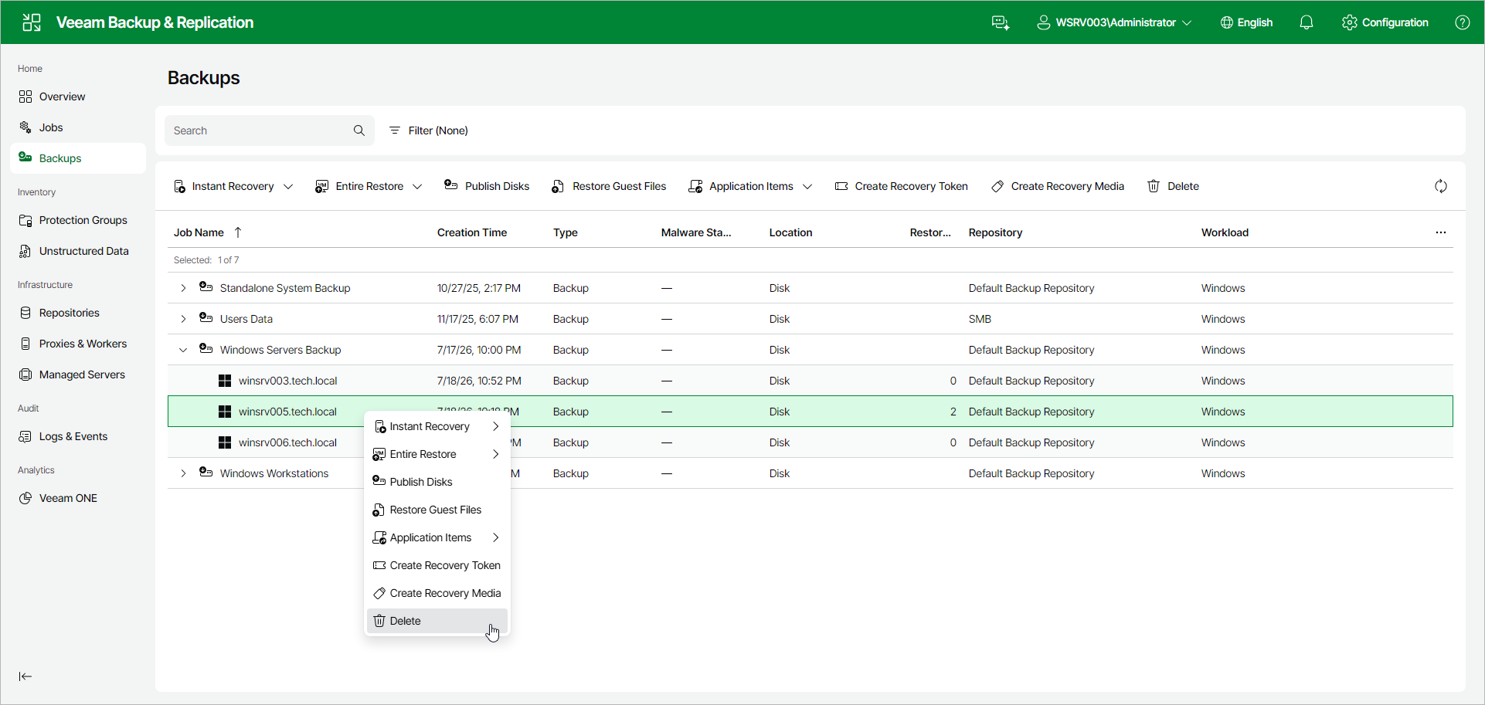Sort by the Restor... column header
This screenshot has height=705, width=1485.
click(x=930, y=232)
